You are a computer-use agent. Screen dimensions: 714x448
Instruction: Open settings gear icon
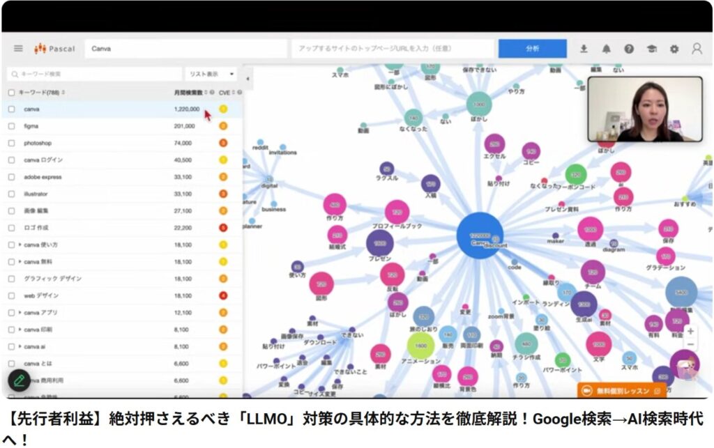point(674,49)
